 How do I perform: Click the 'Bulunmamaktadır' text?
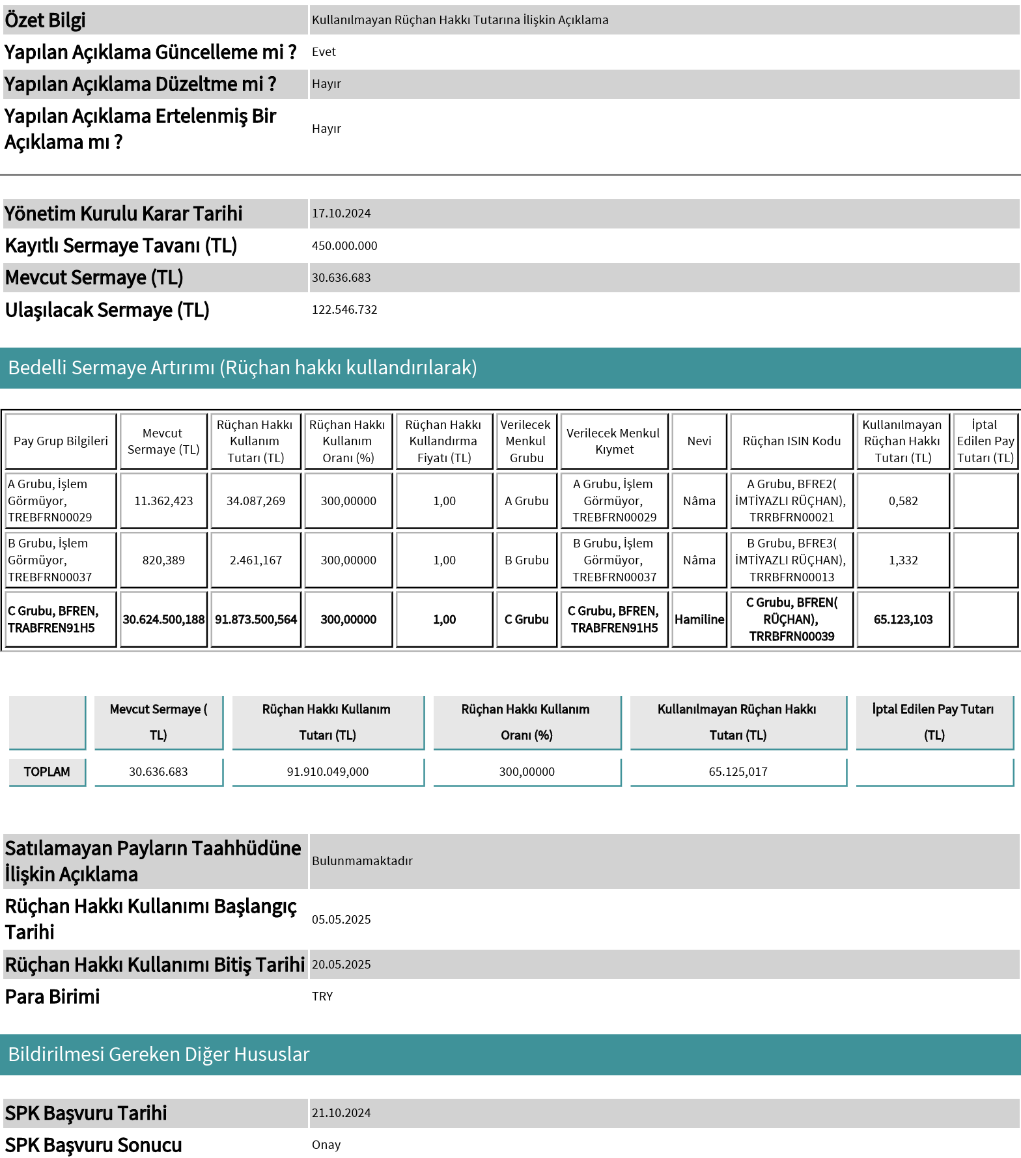click(362, 861)
